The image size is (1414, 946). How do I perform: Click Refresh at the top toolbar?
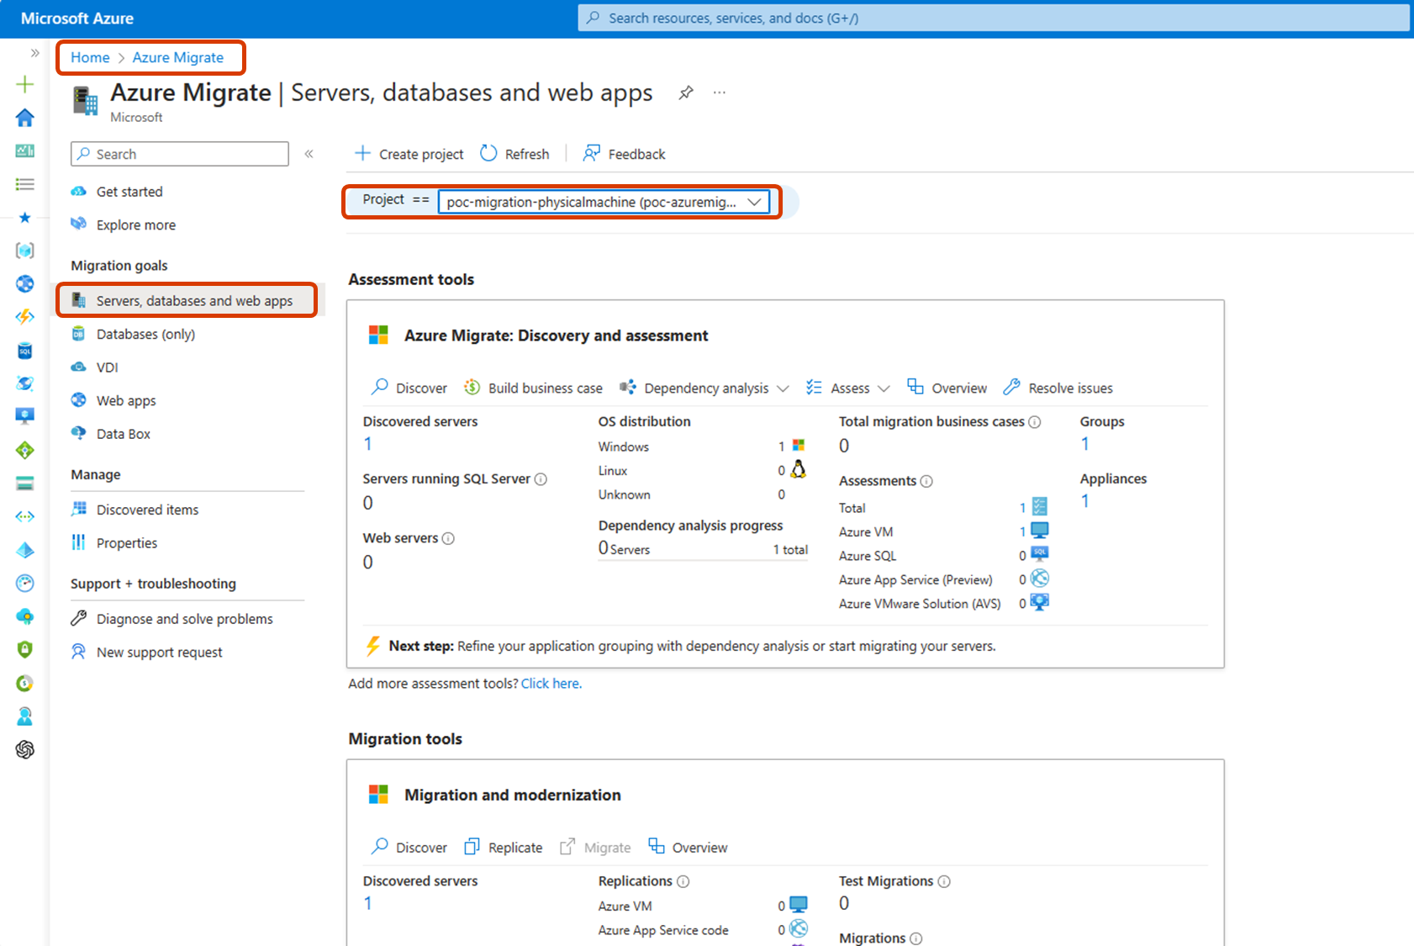click(x=514, y=153)
